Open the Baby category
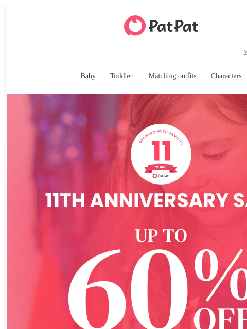 pyautogui.click(x=88, y=76)
